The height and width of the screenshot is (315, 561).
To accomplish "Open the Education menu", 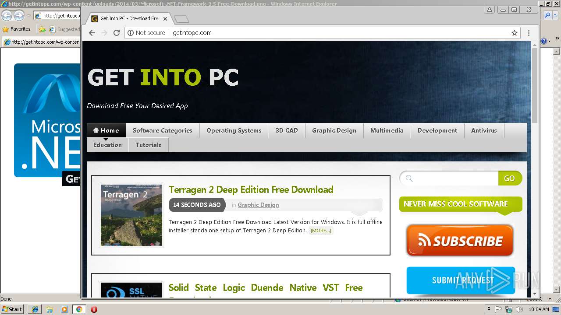I will pyautogui.click(x=107, y=145).
